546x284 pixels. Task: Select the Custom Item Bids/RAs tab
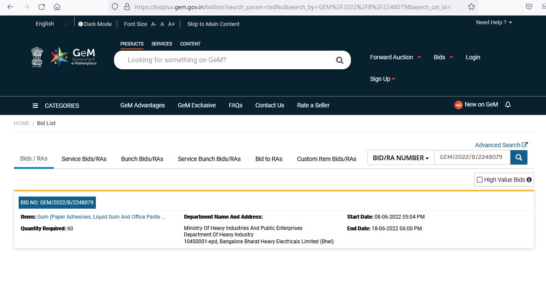click(x=326, y=159)
